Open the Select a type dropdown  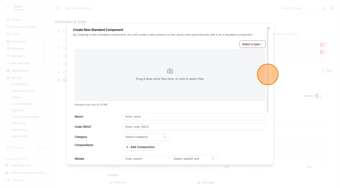252,44
